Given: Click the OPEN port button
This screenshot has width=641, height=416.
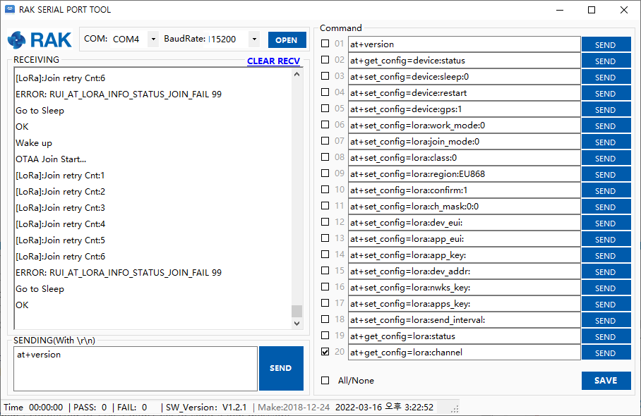Looking at the screenshot, I should tap(287, 40).
